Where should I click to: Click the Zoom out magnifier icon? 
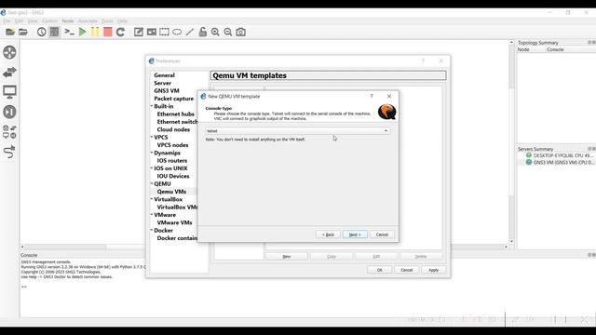pyautogui.click(x=228, y=32)
